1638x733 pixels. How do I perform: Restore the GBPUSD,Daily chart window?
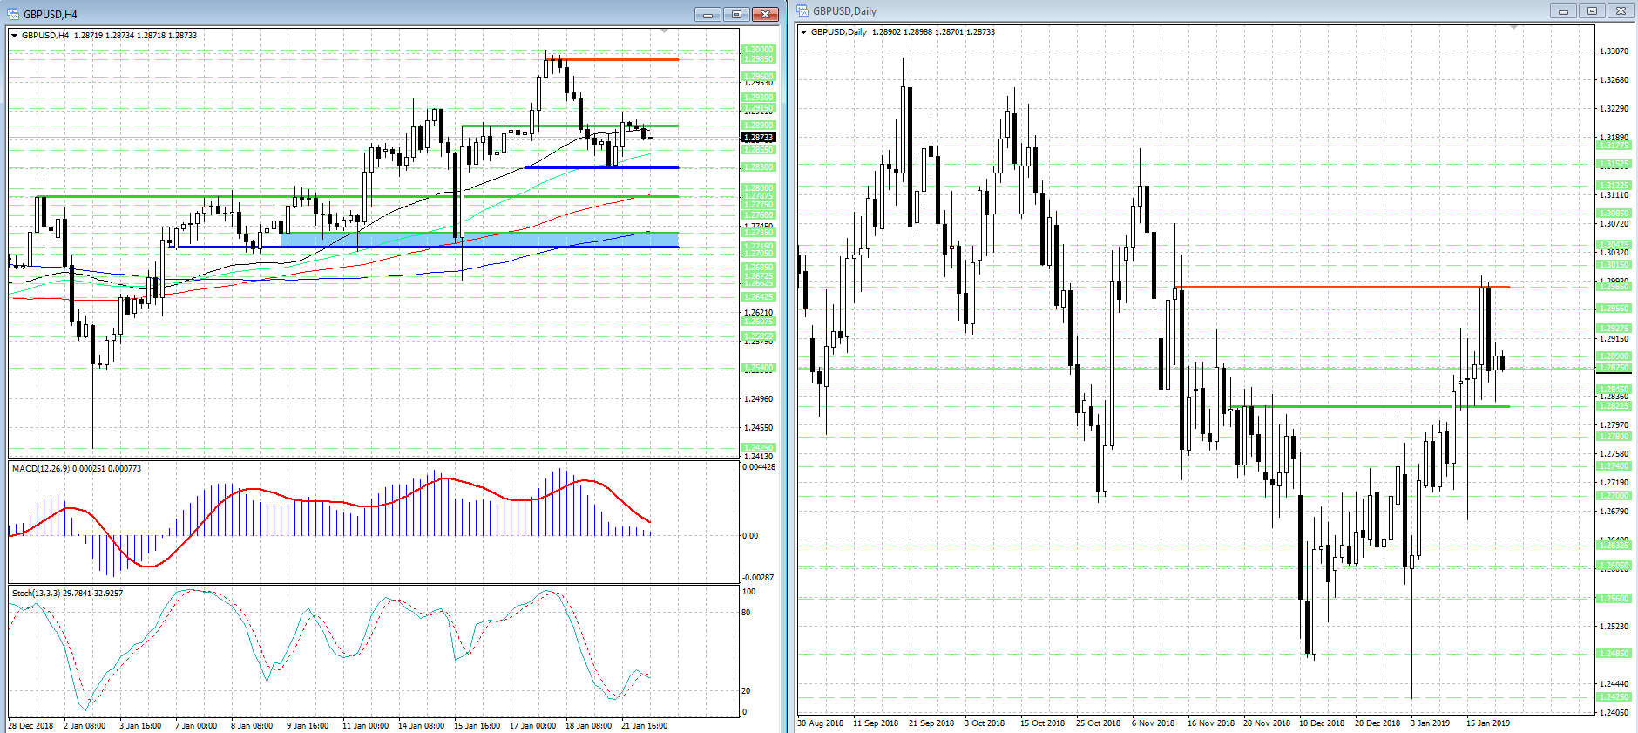[1592, 10]
